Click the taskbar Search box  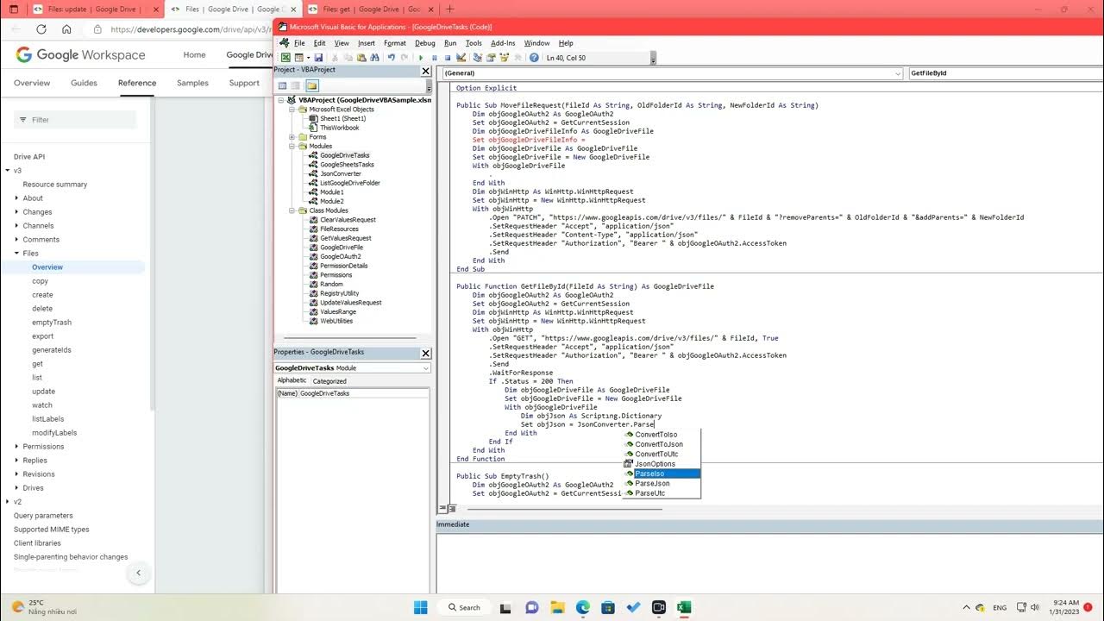464,607
